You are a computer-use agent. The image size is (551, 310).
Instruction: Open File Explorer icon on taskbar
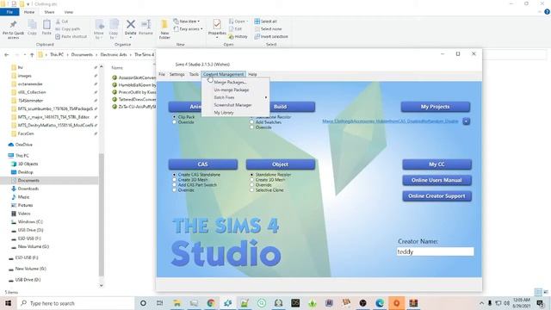point(176,303)
